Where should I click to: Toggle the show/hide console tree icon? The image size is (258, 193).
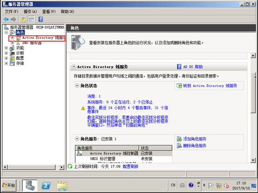click(31, 20)
